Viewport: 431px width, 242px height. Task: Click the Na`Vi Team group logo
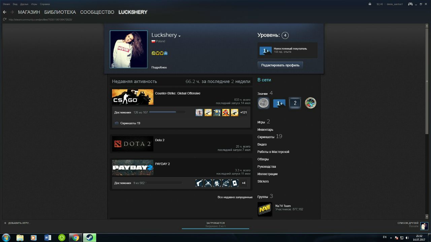point(265,209)
